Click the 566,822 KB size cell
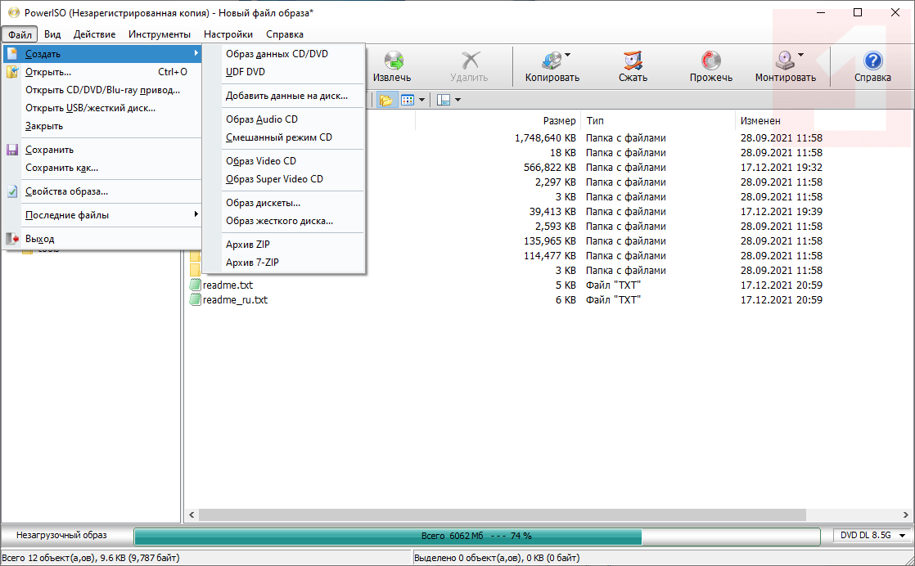This screenshot has width=915, height=566. [x=550, y=168]
